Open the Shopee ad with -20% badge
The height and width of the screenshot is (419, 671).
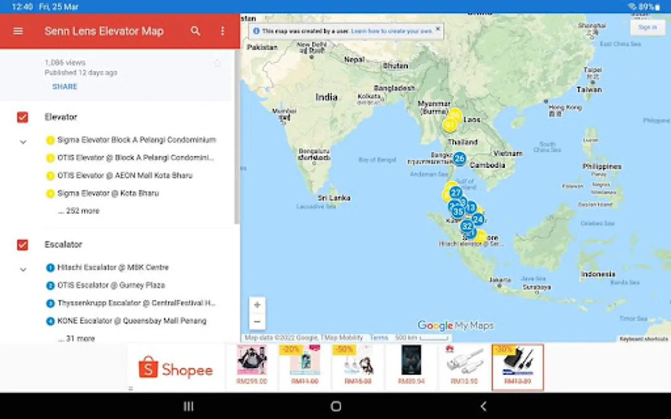pos(305,367)
